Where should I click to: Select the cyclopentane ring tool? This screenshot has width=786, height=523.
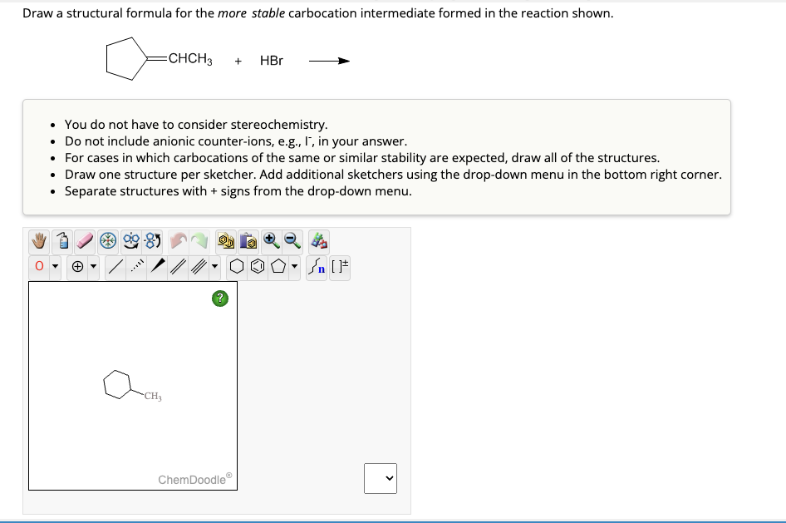pos(276,266)
